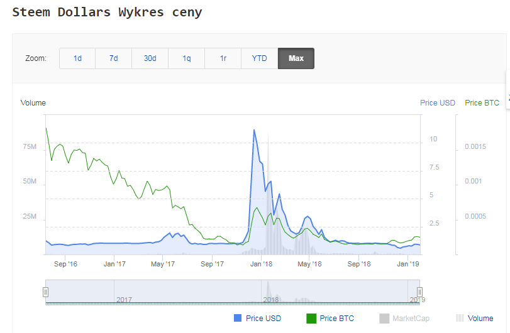
Task: Set zoom range to 7d
Action: 114,58
